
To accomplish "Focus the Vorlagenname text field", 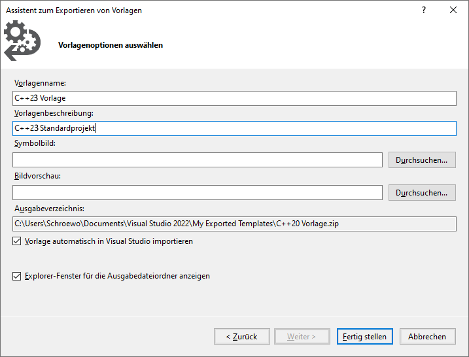I will 234,98.
